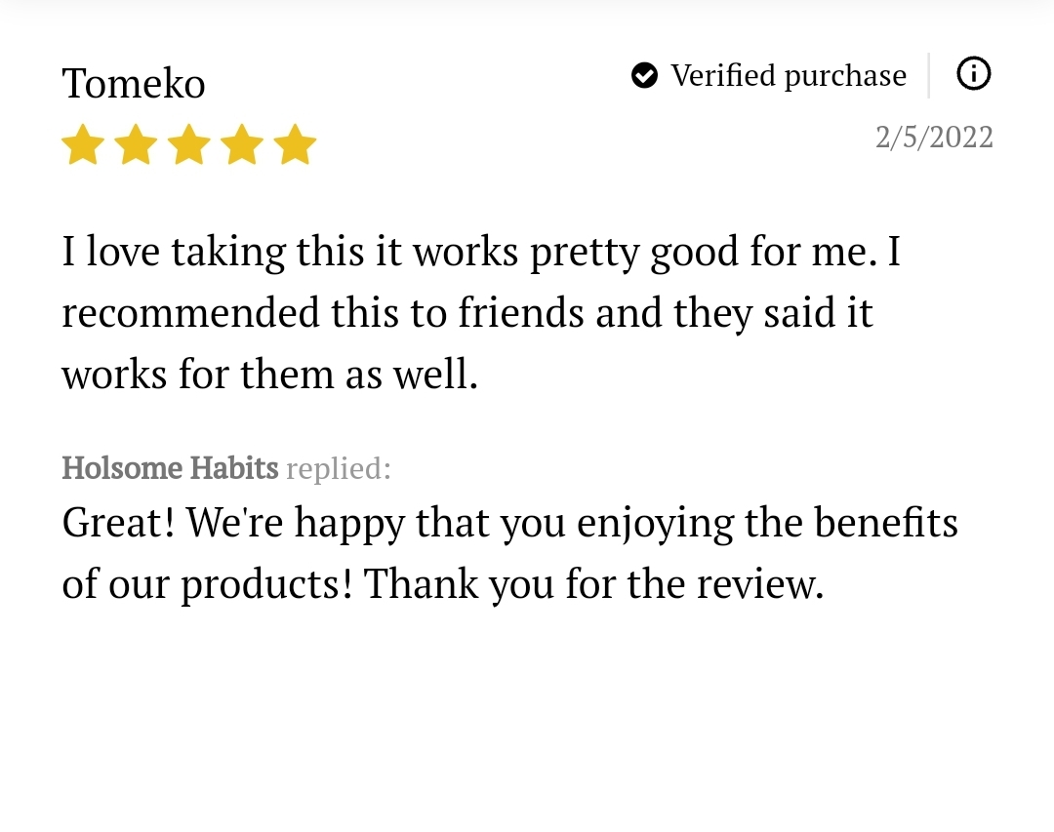Click the first yellow rating star
The height and width of the screenshot is (832, 1054).
pos(83,143)
